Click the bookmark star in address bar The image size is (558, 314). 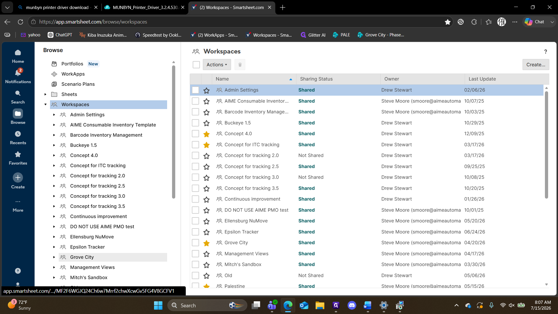coord(448,22)
